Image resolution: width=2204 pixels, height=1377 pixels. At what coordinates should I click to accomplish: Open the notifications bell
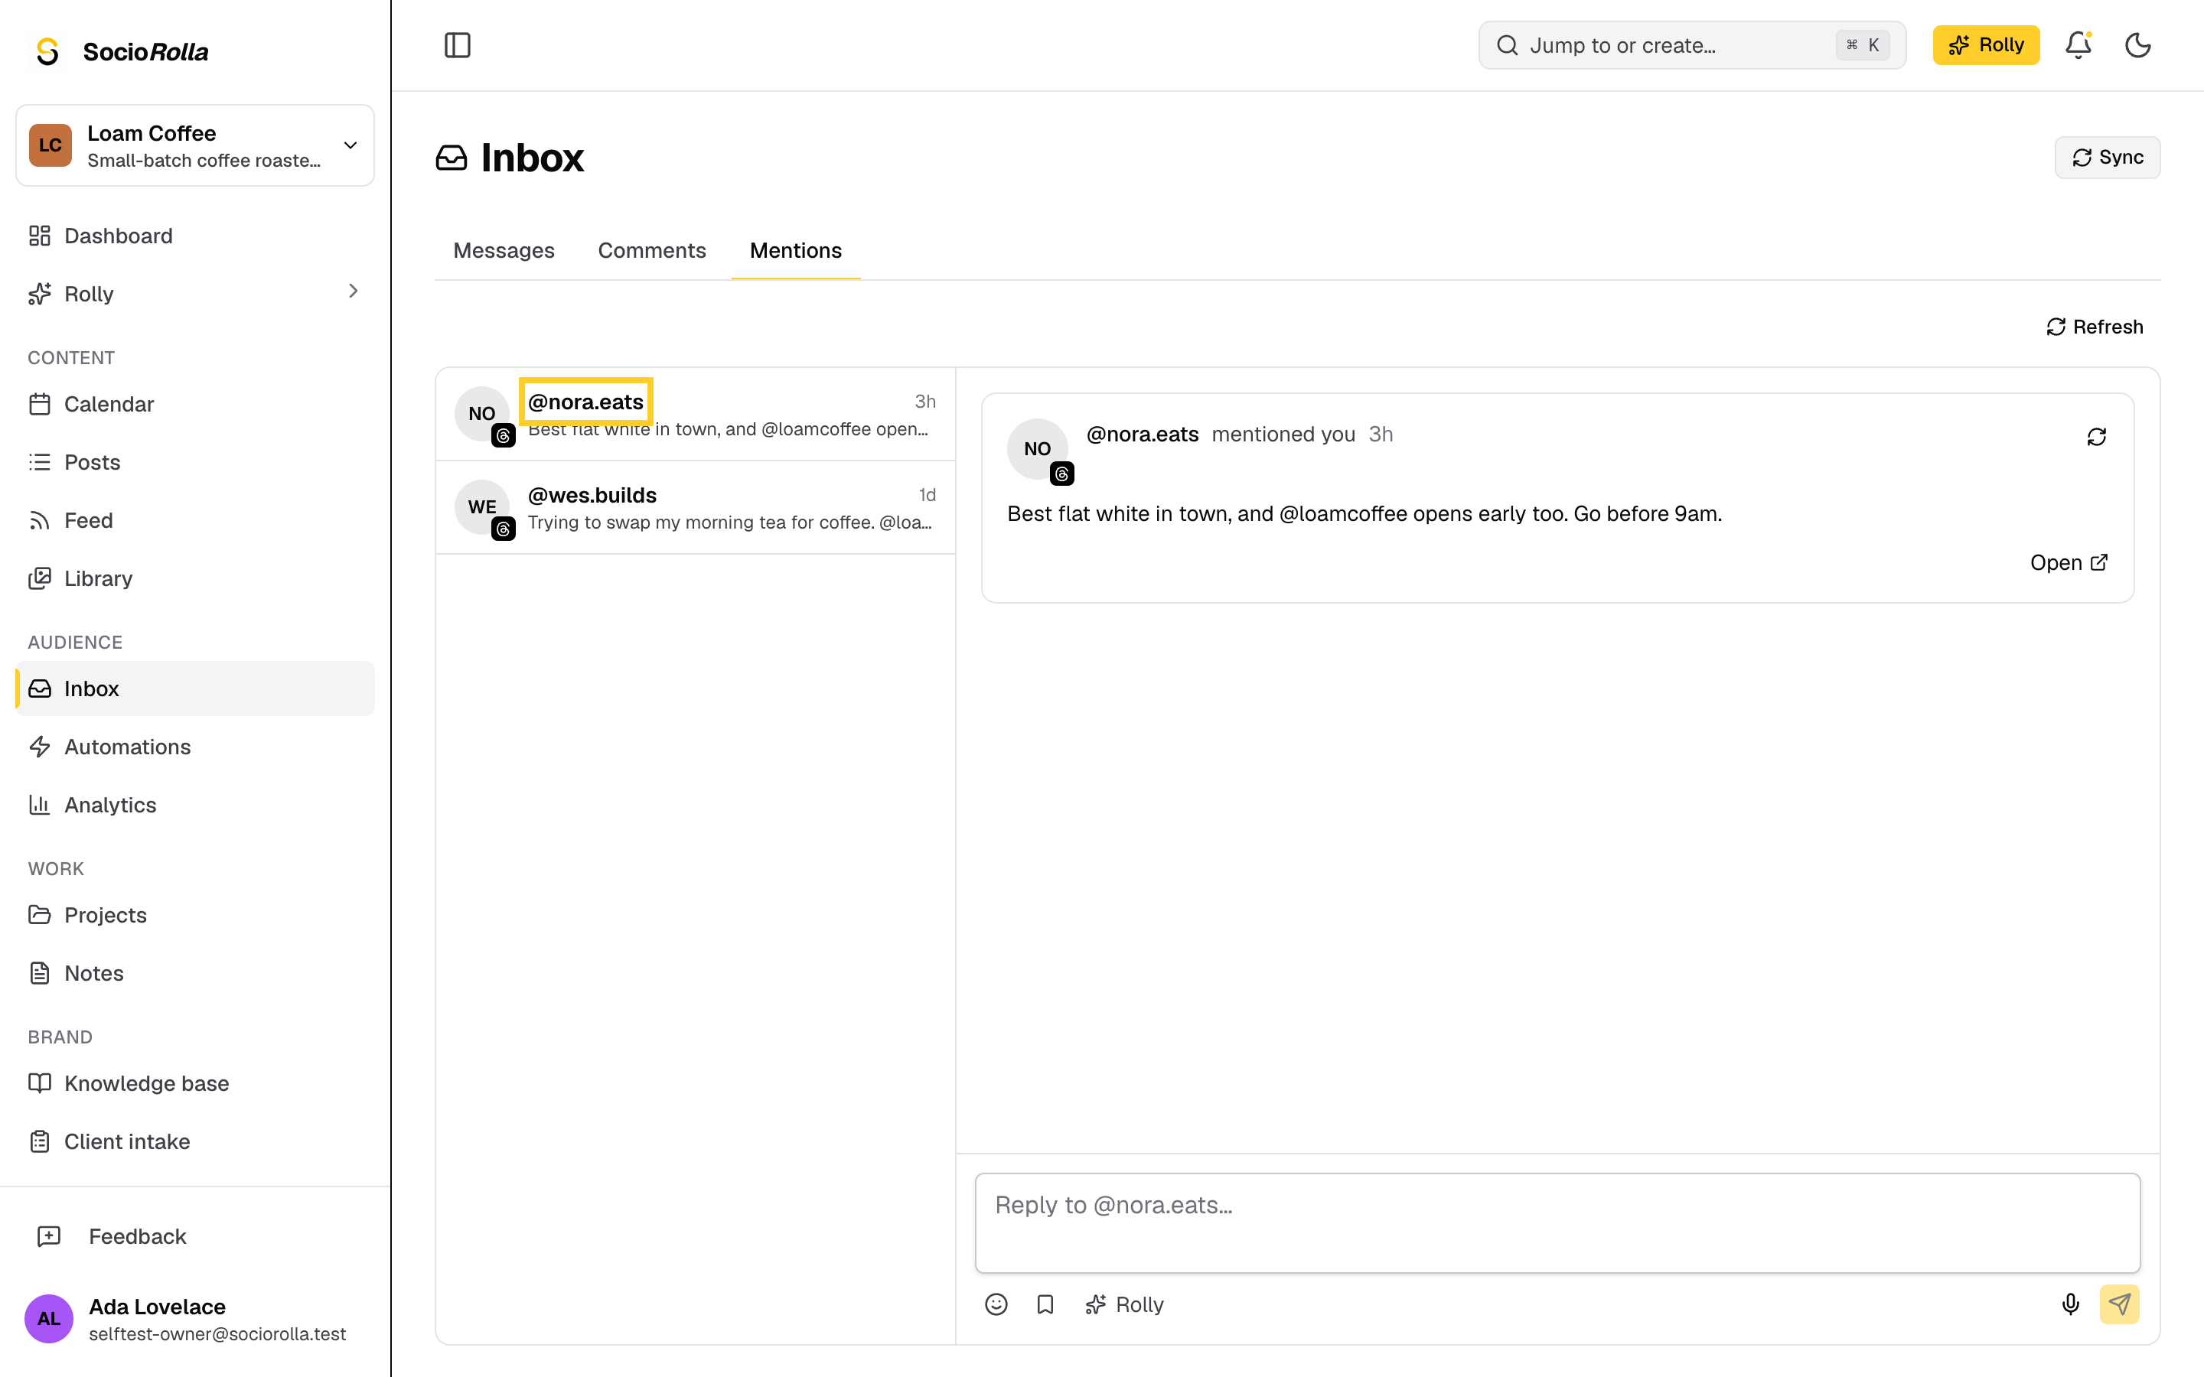click(x=2078, y=46)
